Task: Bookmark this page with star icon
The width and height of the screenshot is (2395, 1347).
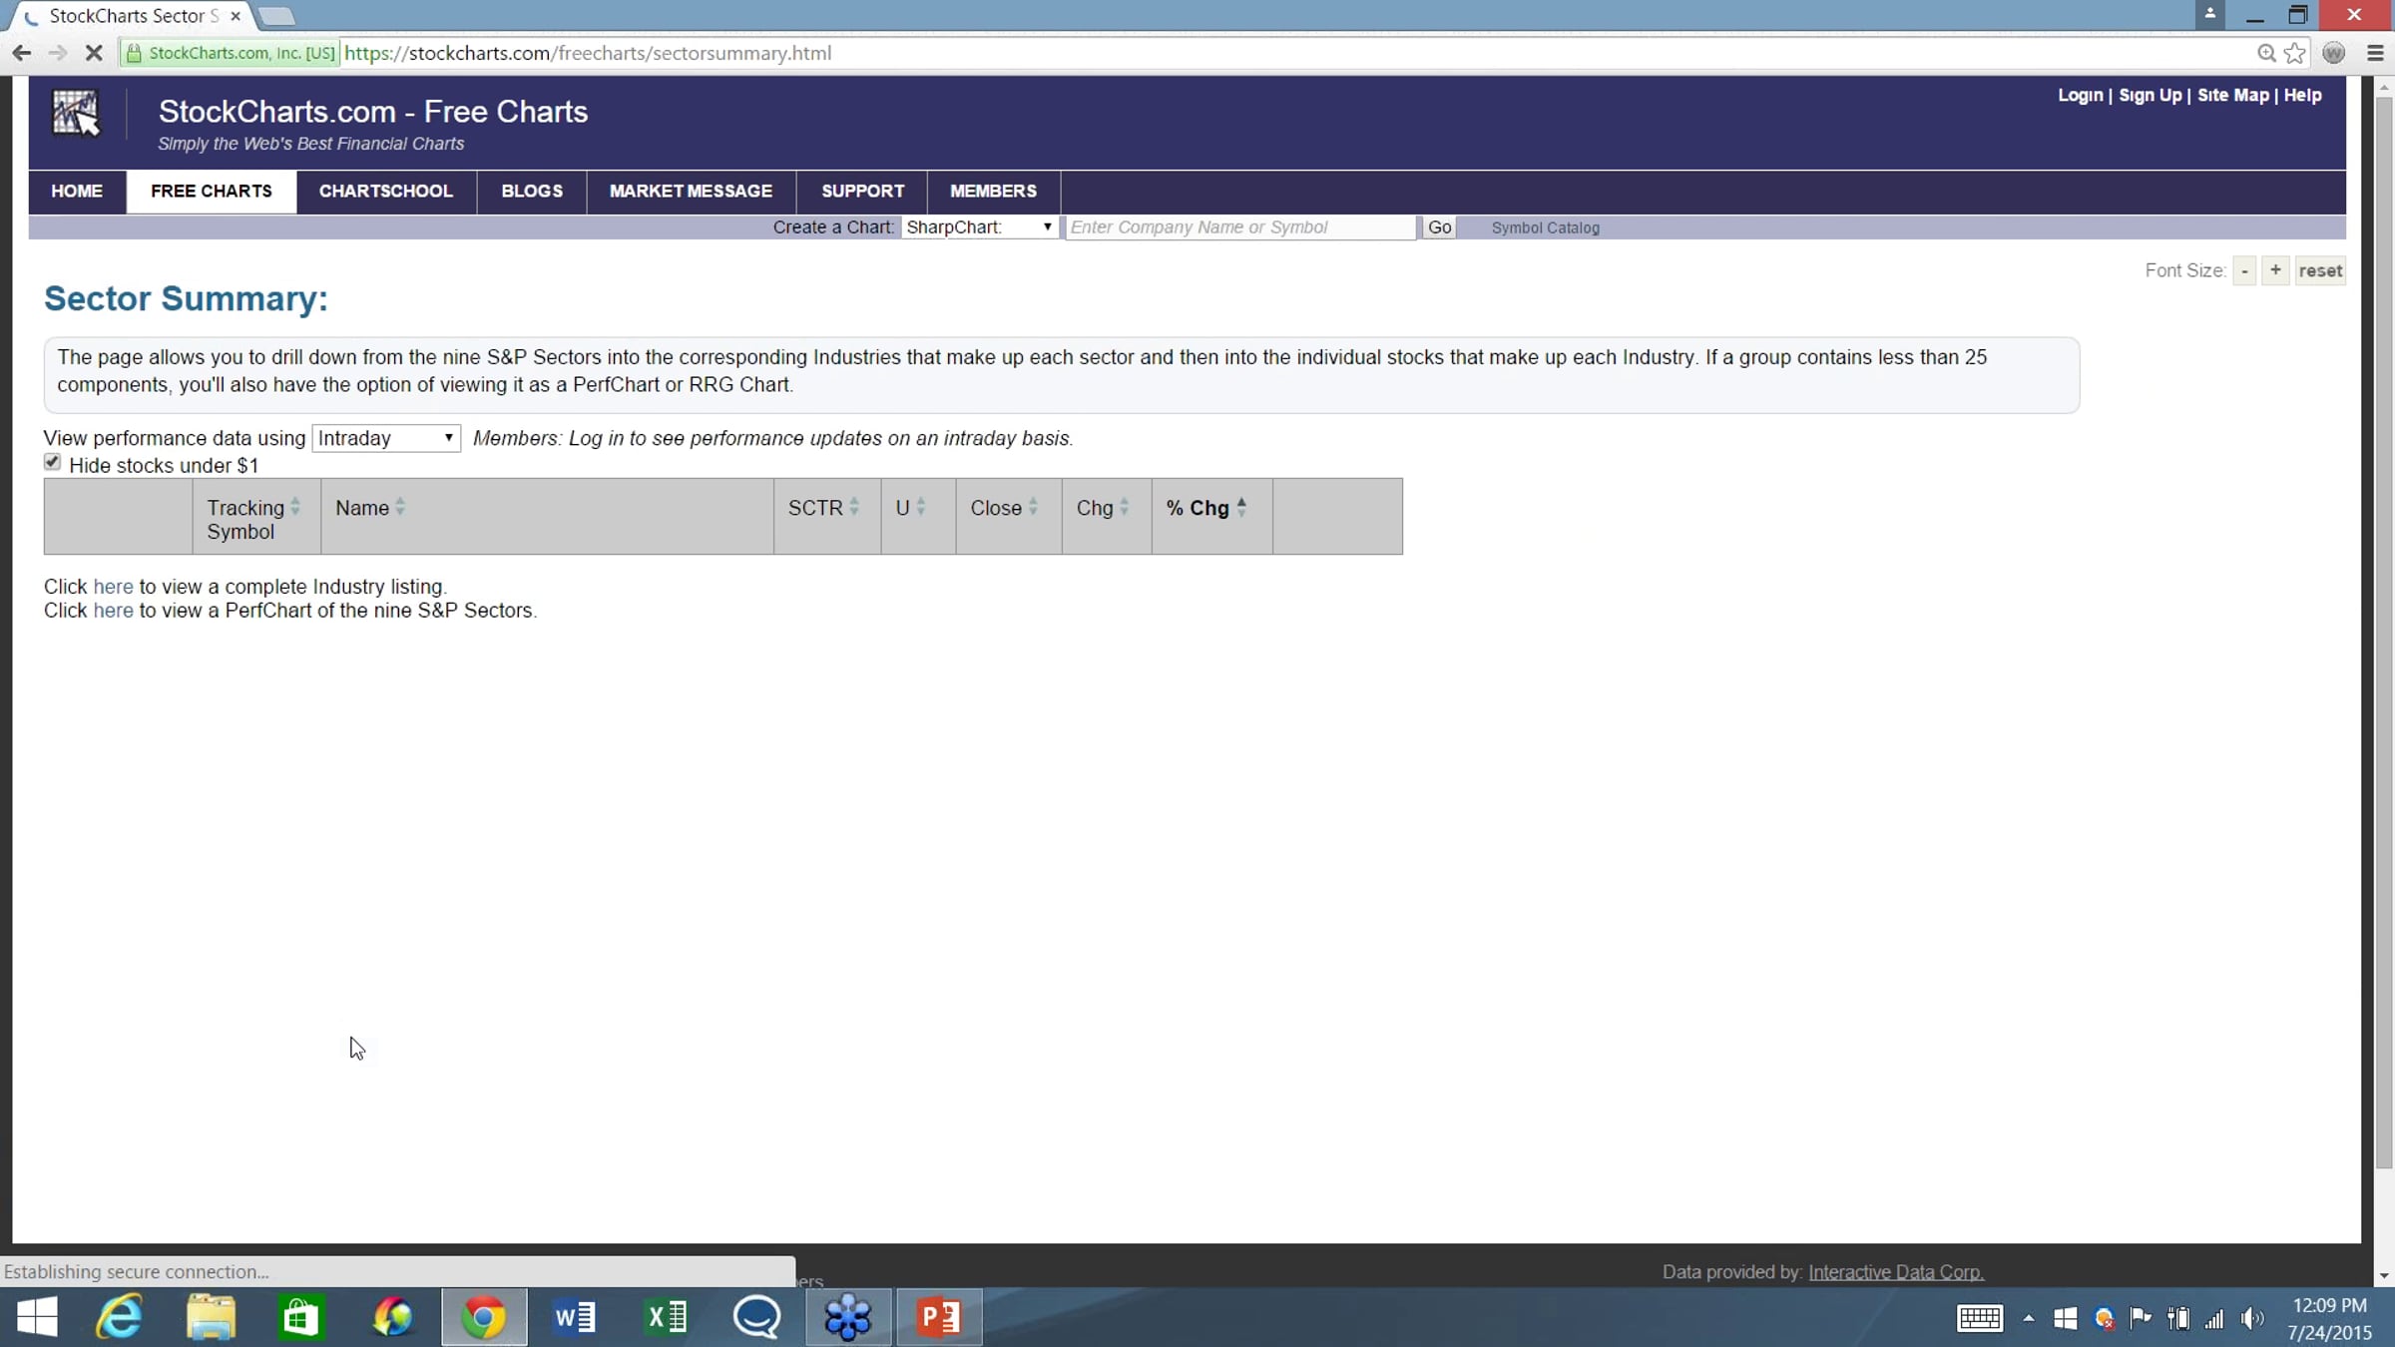Action: tap(2294, 53)
